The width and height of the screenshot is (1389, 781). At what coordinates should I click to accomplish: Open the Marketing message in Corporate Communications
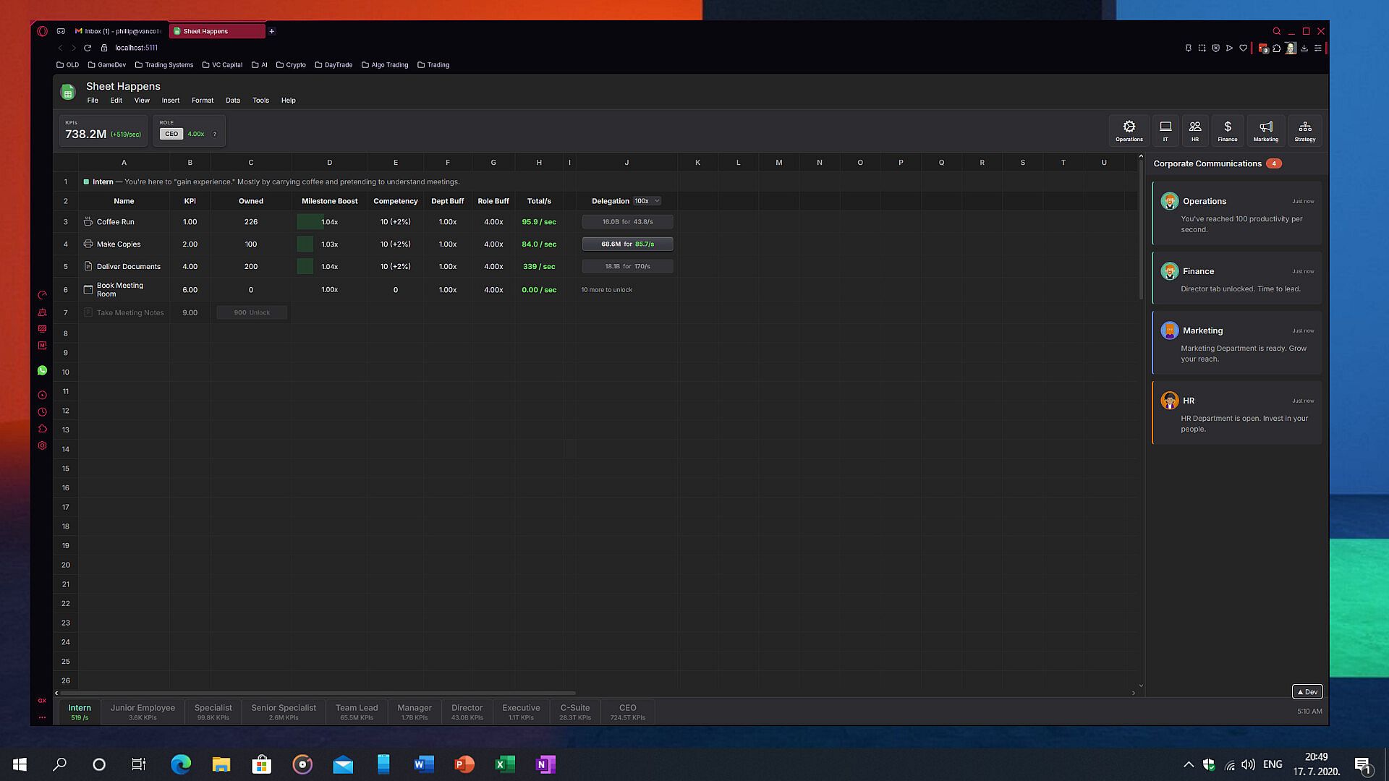point(1236,343)
